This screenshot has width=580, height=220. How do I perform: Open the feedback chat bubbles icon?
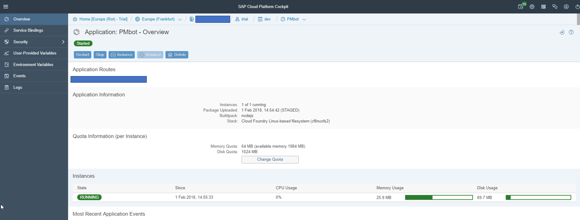555,7
